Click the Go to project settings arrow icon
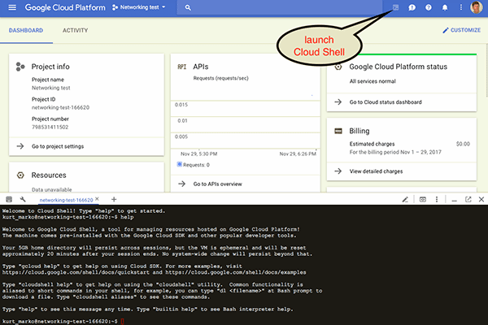The image size is (488, 325). click(20, 146)
